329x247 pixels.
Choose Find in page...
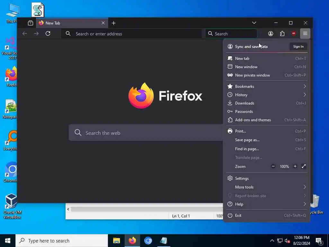coord(267,149)
